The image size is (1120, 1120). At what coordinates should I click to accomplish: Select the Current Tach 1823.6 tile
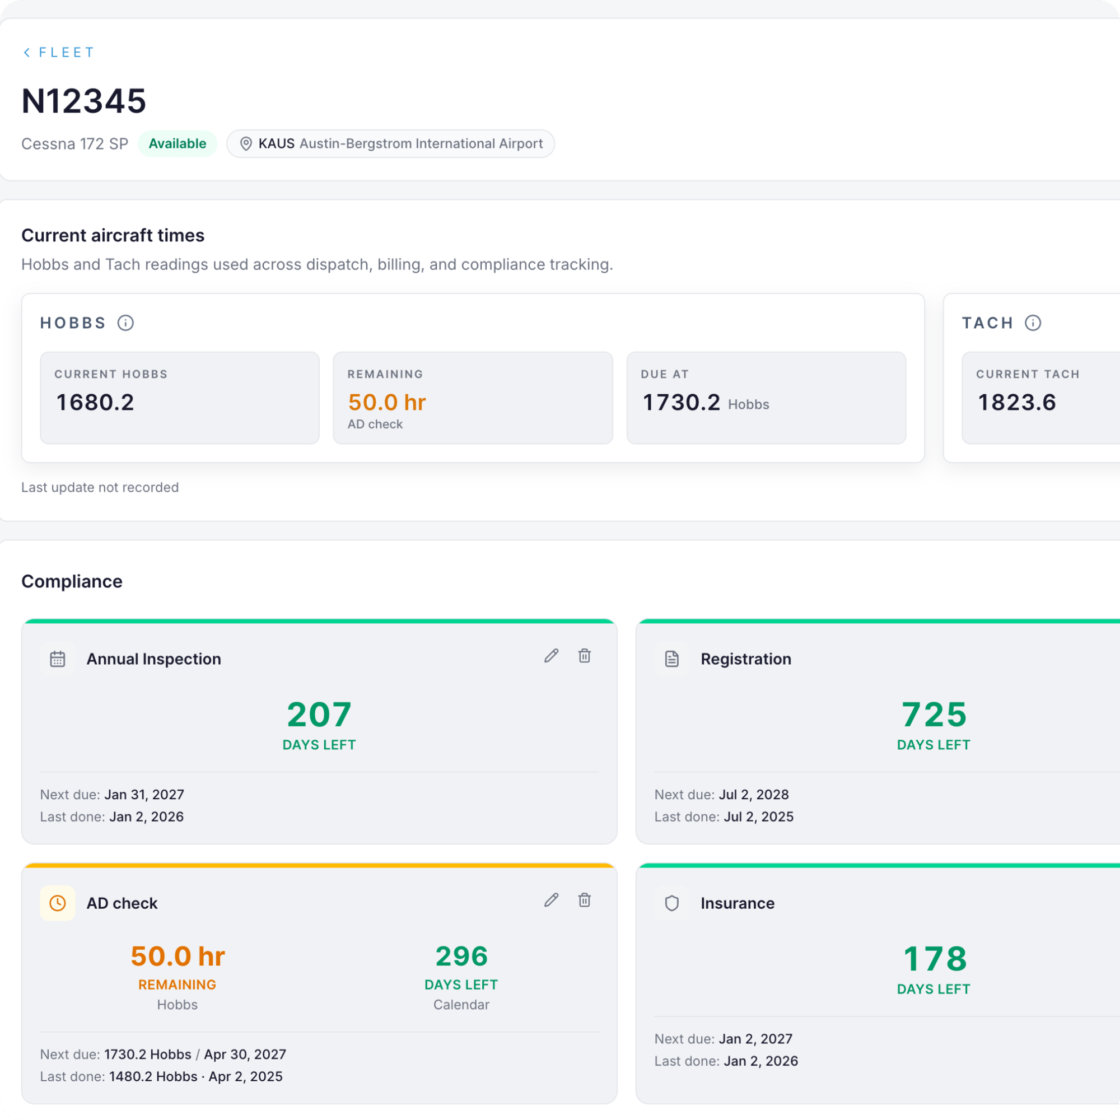click(1040, 398)
